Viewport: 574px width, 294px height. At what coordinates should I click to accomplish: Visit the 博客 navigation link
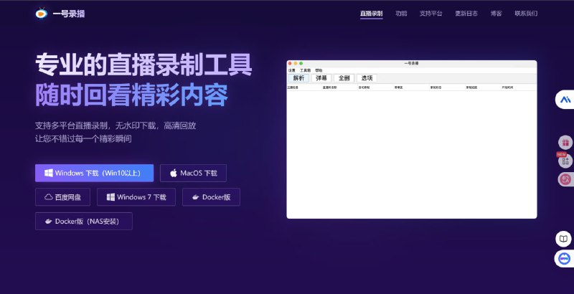pos(496,14)
